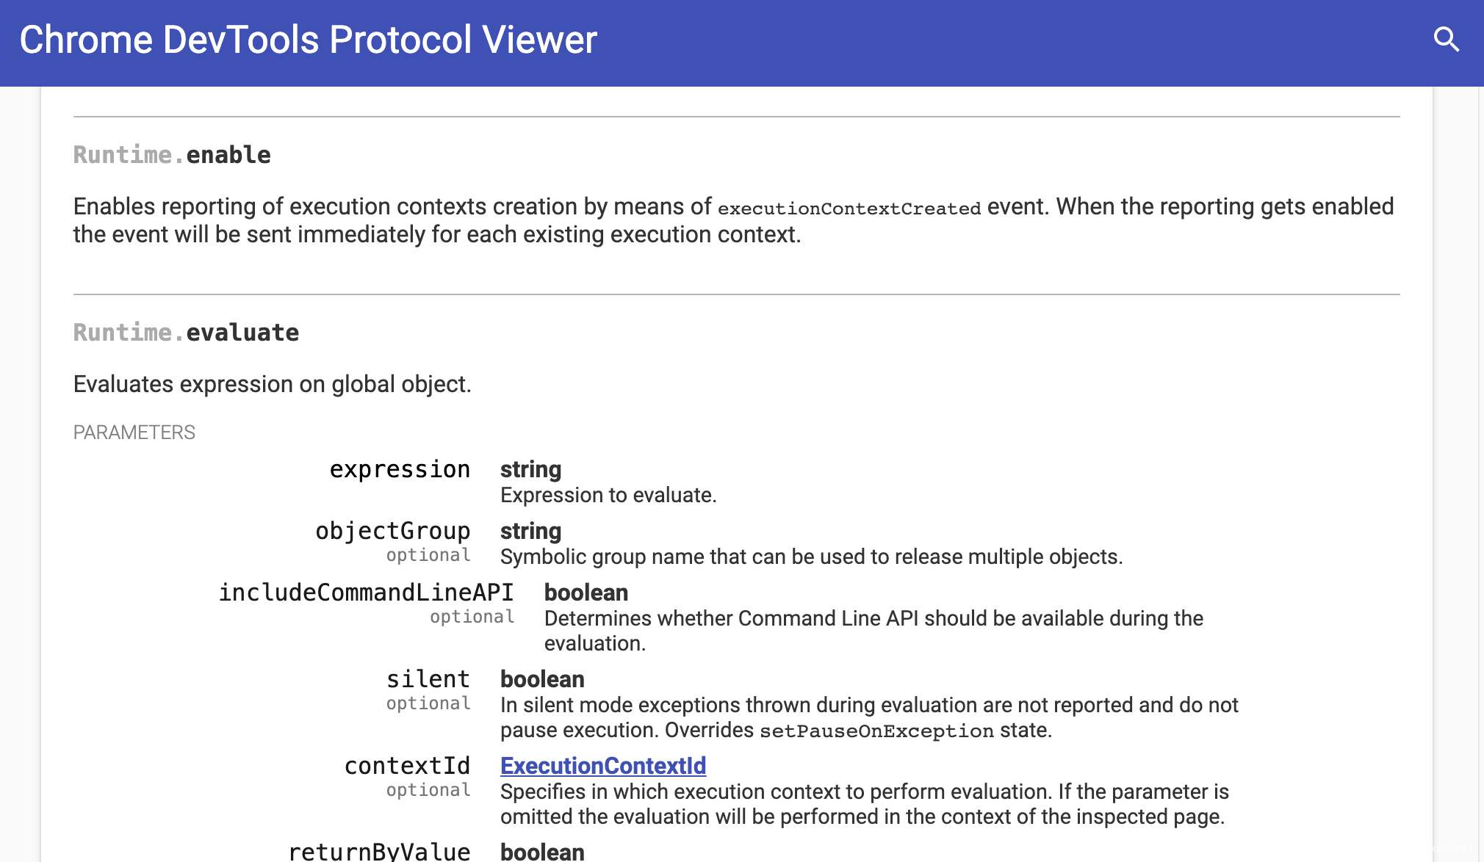Click the boolean type beside includeCommandLineAPI
Screen dimensions: 1484x862
pyautogui.click(x=586, y=593)
